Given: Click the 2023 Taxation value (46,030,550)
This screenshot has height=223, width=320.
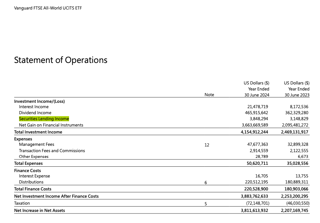Looking at the screenshot, I should [x=295, y=203].
